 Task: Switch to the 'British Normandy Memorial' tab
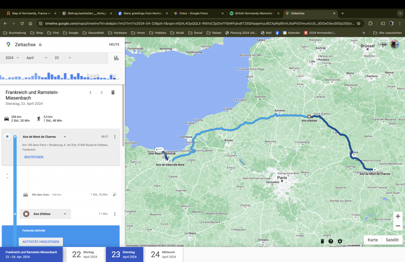(254, 13)
